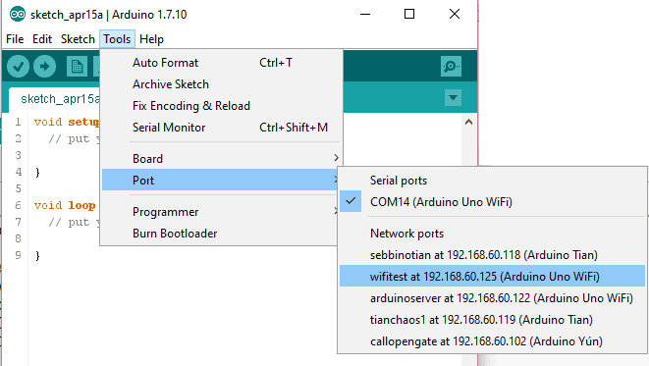This screenshot has height=366, width=649.
Task: Click the Arduino logo in title bar
Action: coord(18,15)
